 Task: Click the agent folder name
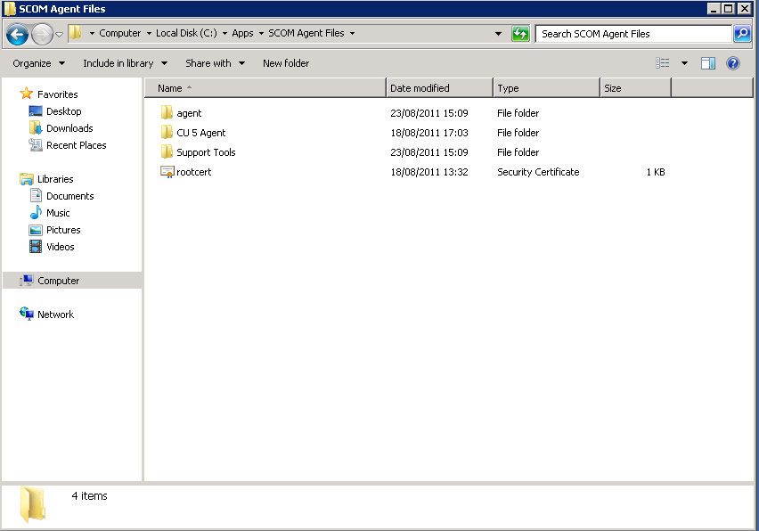[189, 113]
